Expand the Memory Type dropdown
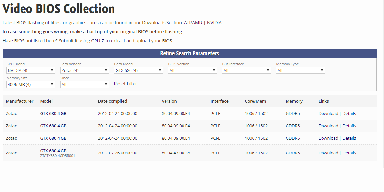This screenshot has height=192, width=384. tap(301, 70)
